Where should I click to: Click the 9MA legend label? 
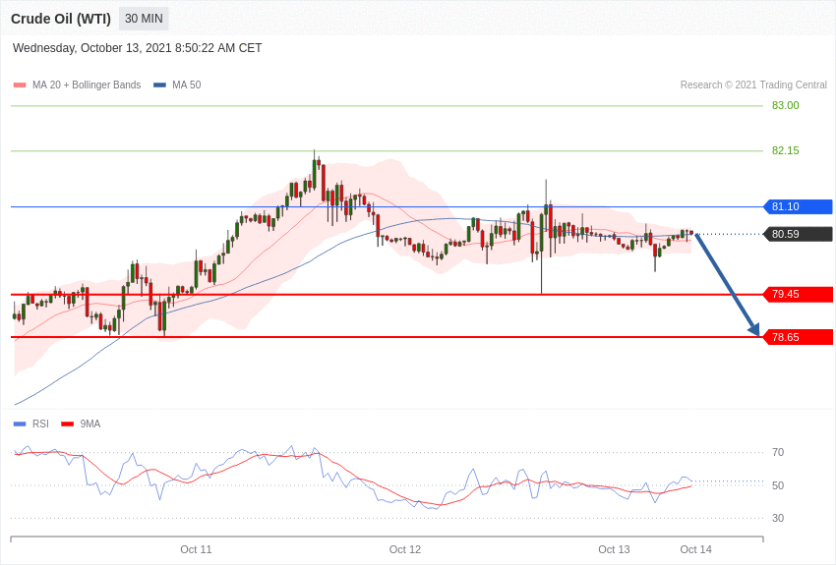(90, 424)
